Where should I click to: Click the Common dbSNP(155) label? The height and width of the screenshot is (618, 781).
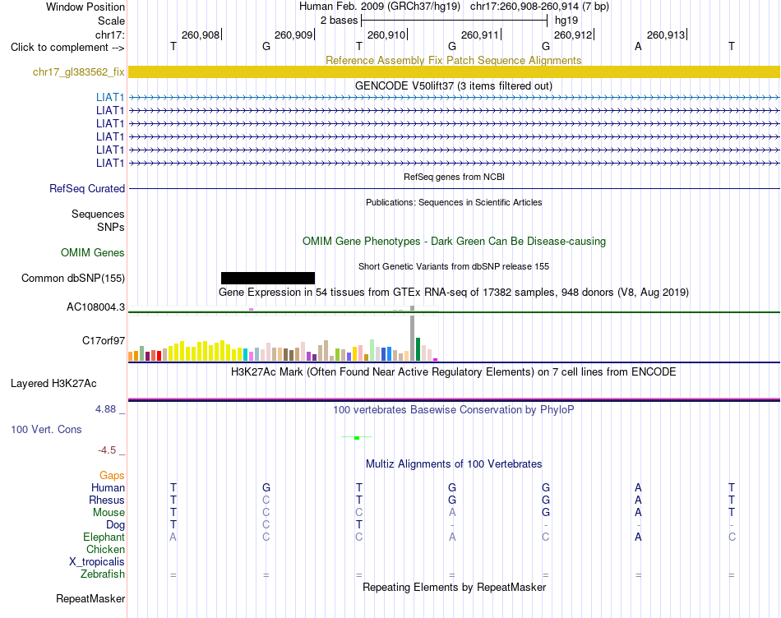(x=72, y=278)
